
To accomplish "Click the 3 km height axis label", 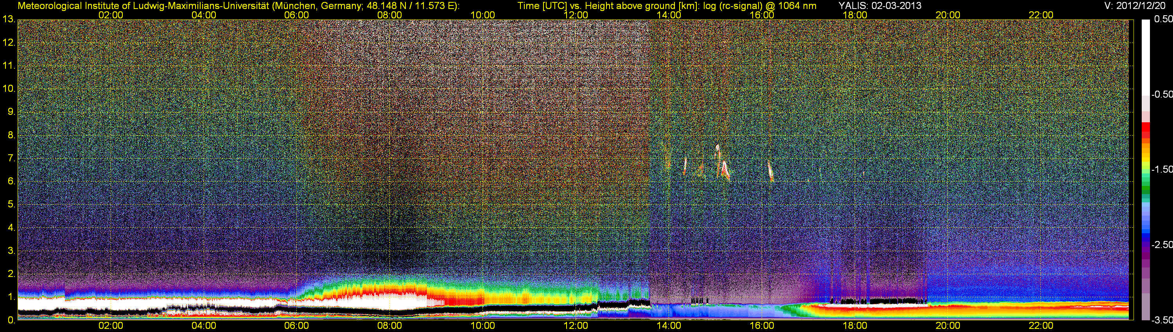I will (11, 251).
